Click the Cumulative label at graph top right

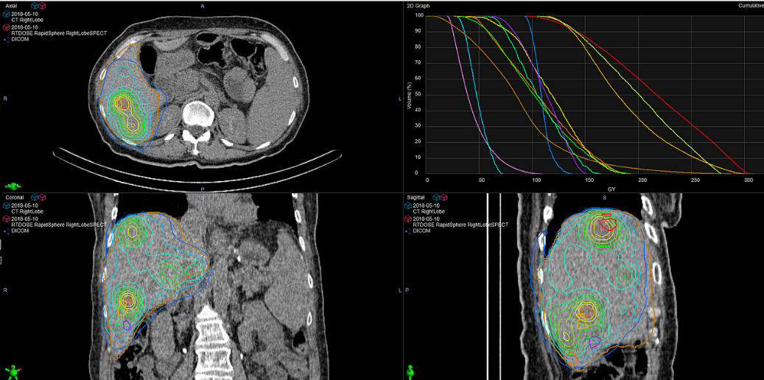pyautogui.click(x=751, y=6)
